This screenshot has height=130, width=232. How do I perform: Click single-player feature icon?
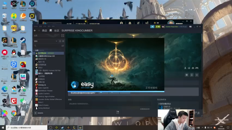(x=185, y=68)
